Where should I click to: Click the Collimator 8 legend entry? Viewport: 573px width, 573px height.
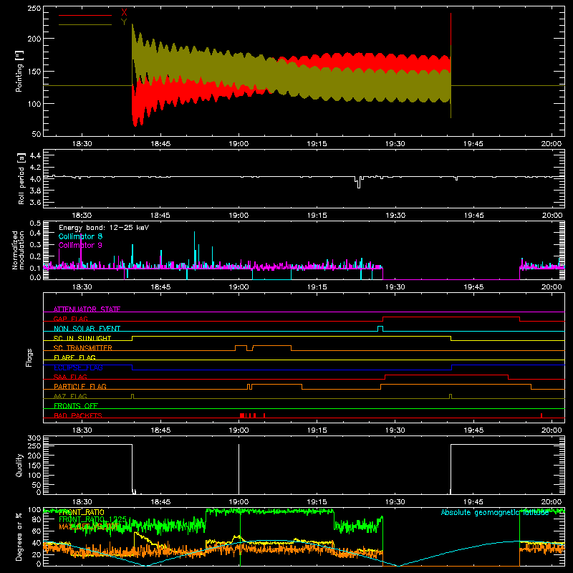pos(80,236)
